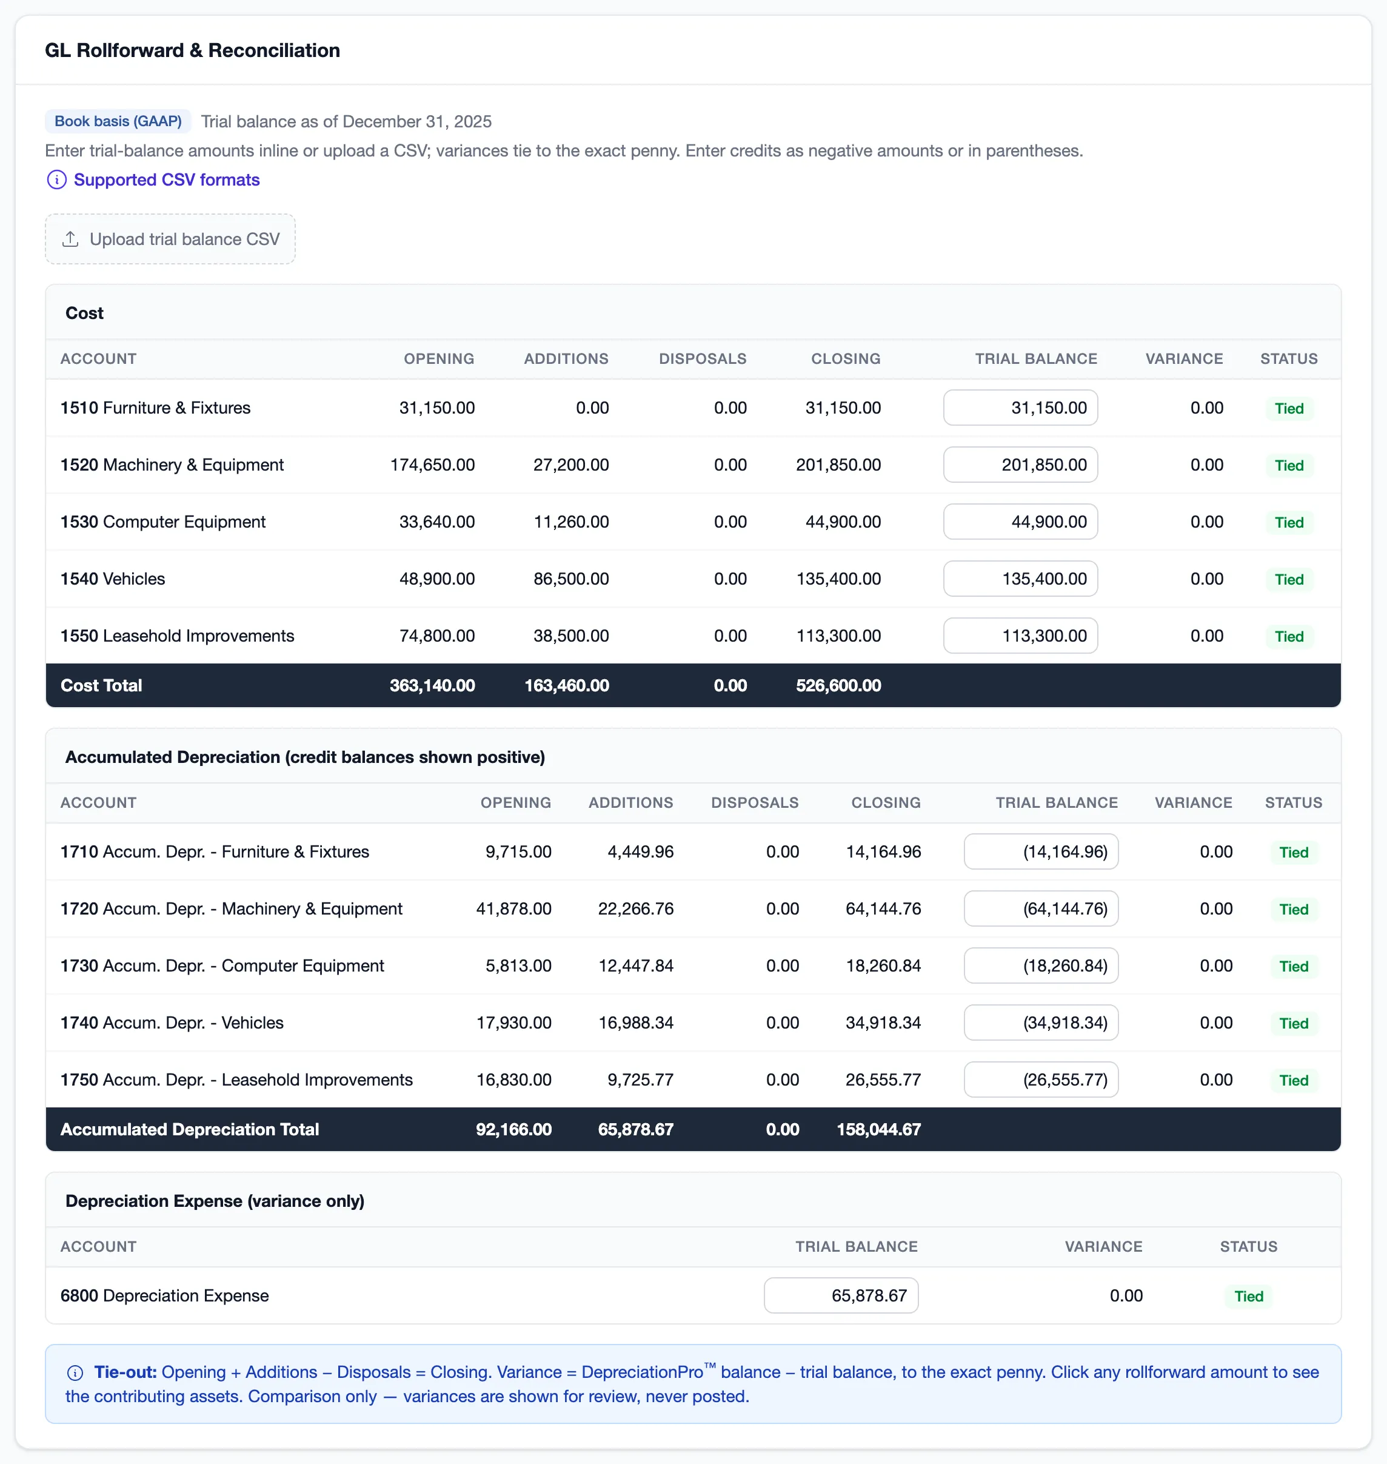This screenshot has width=1387, height=1464.
Task: Click accumulated depreciation additions 12,447.84
Action: [x=636, y=965]
